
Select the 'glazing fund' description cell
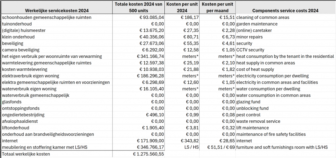click(285, 102)
